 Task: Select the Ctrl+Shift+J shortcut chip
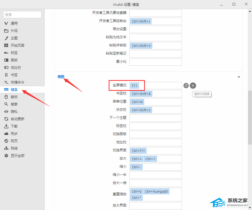click(x=141, y=21)
